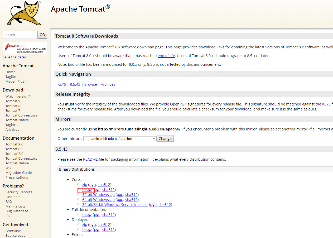The image size is (333, 238).
Task: Click the 'Tomcat 8 Software Downloads' heading
Action: click(x=87, y=36)
